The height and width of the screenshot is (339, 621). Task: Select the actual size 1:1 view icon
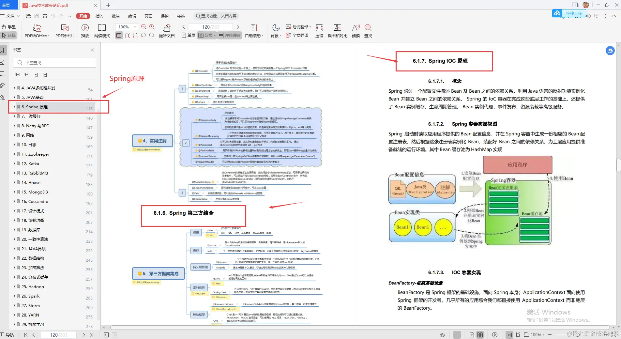[119, 35]
